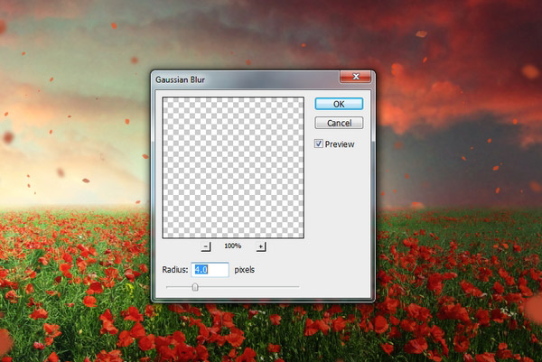Click slider track right of the handle
542x362 pixels.
pos(253,287)
